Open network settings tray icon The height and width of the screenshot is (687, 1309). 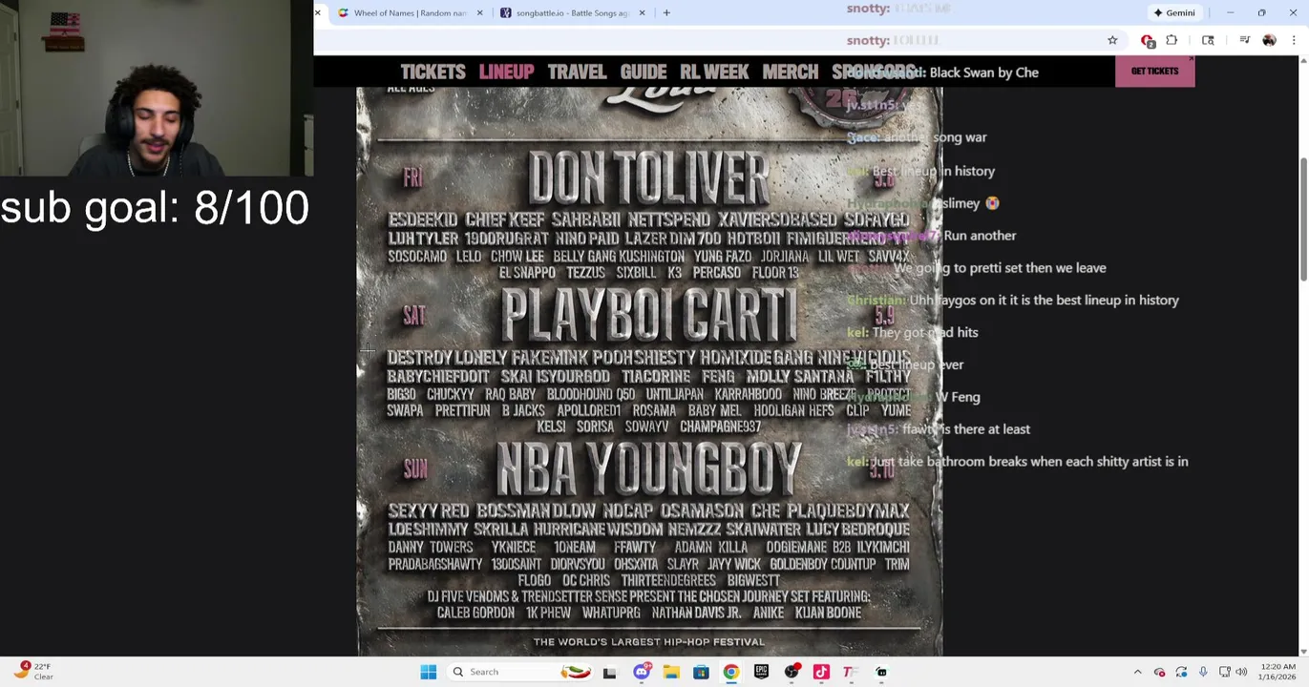pos(1224,672)
